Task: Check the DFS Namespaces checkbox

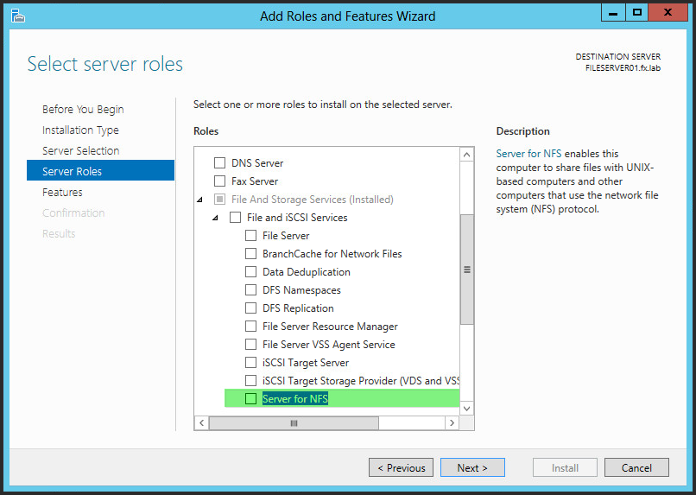Action: 250,290
